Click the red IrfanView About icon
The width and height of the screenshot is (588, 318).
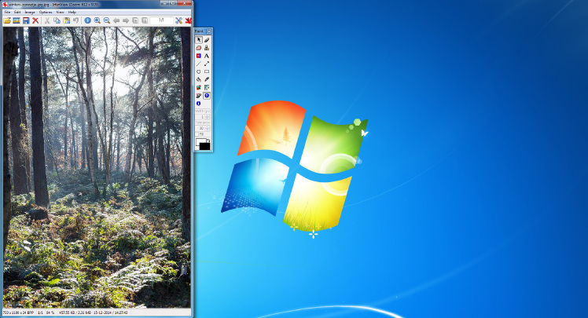pos(188,20)
